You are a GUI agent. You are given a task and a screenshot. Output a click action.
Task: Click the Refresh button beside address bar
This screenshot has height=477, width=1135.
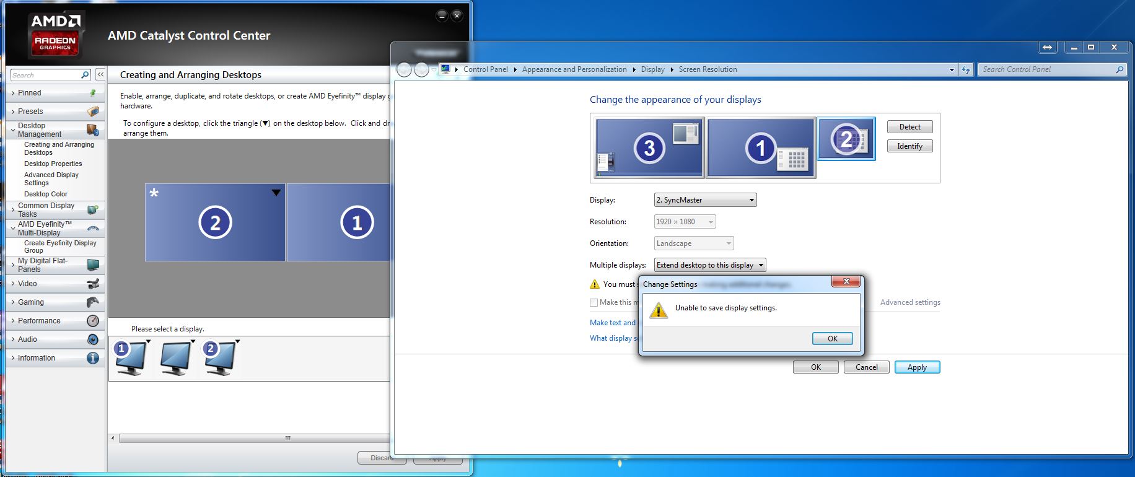(x=966, y=69)
